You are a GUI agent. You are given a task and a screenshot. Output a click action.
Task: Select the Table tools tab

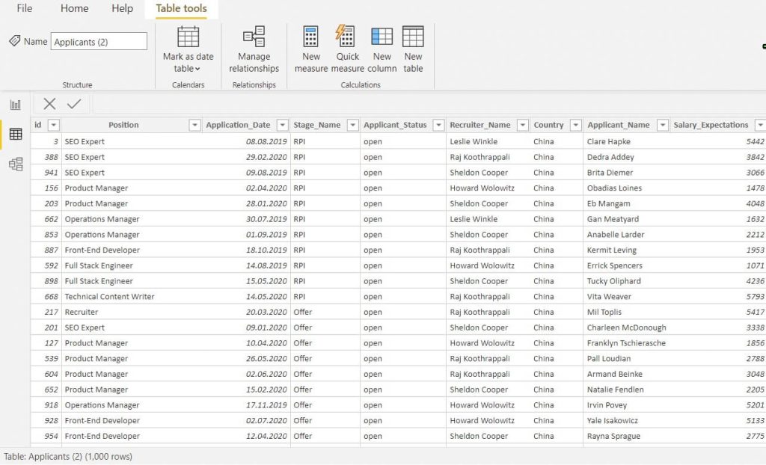[x=181, y=9]
